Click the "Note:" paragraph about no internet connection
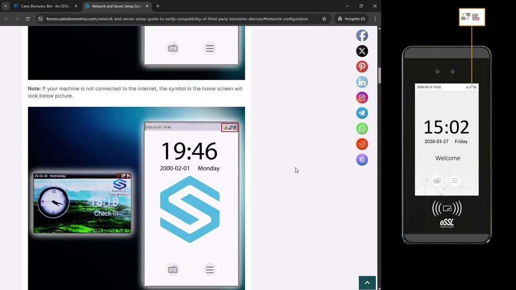The image size is (516, 290). [135, 92]
